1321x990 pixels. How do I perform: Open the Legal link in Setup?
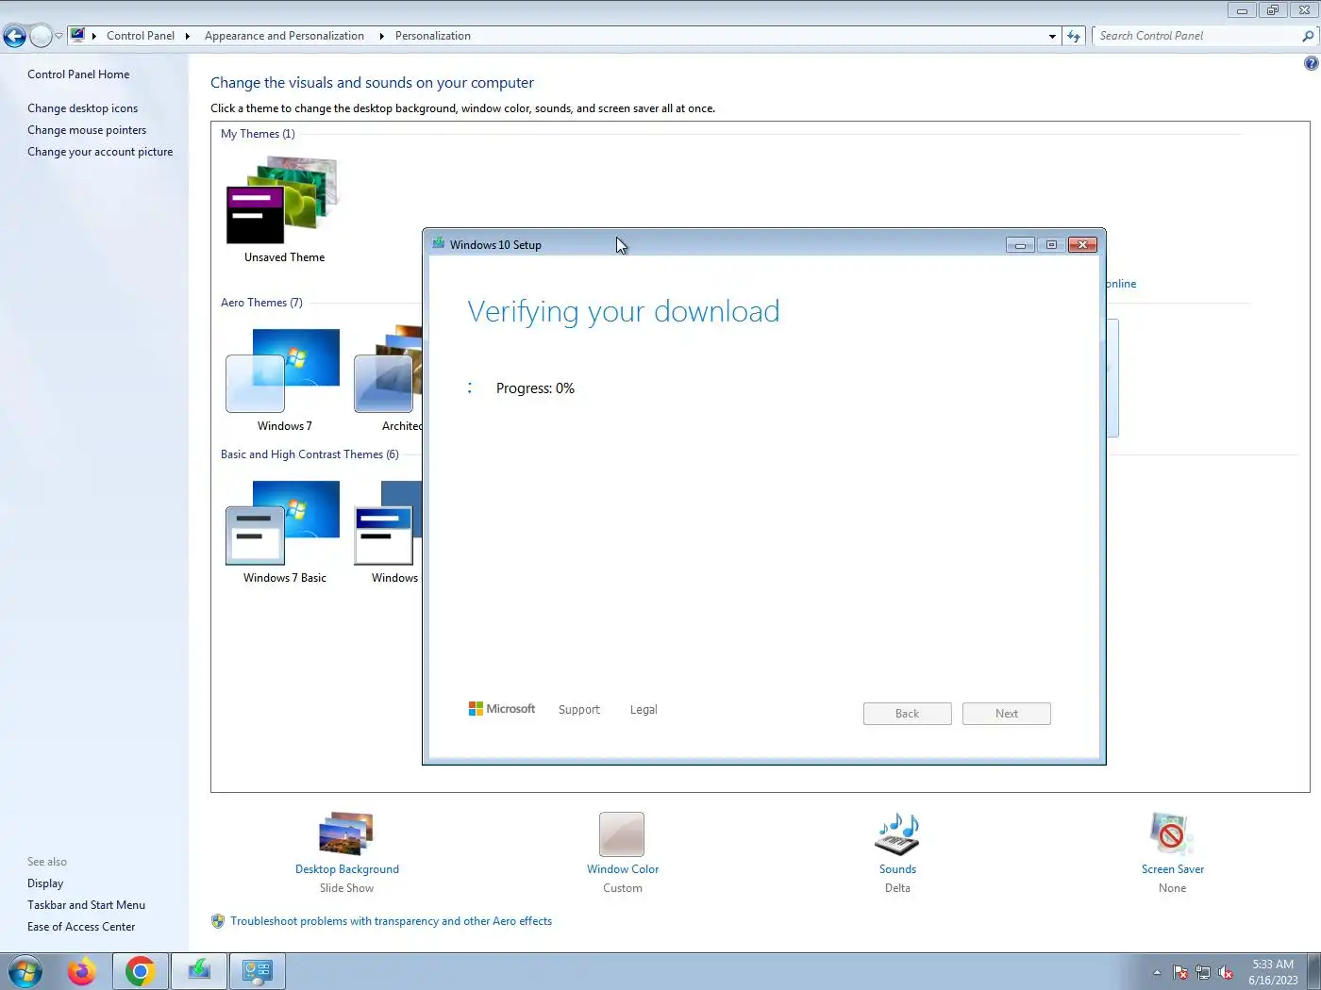click(644, 710)
